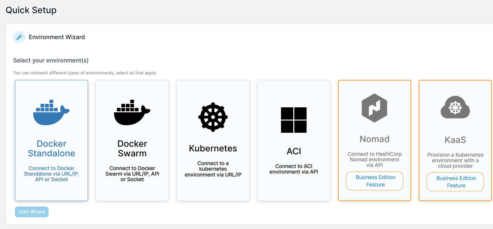Click the KaaS cloud wheel icon
The width and height of the screenshot is (493, 229).
455,107
